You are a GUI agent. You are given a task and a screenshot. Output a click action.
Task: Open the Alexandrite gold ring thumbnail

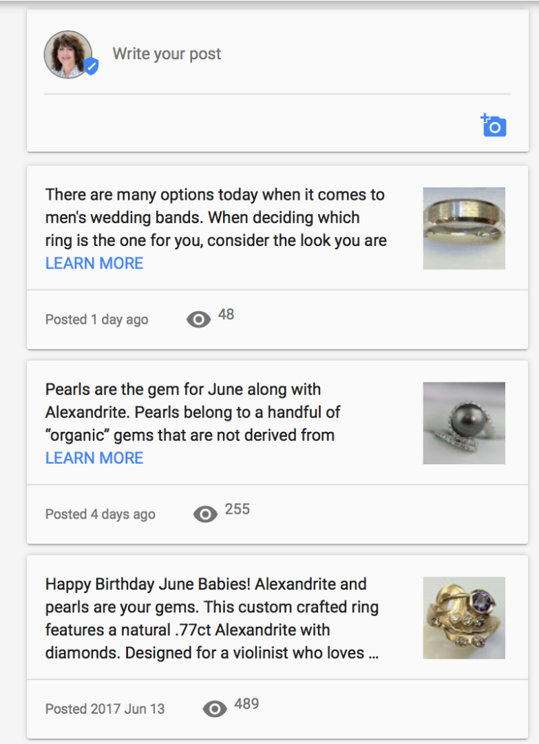(x=464, y=618)
